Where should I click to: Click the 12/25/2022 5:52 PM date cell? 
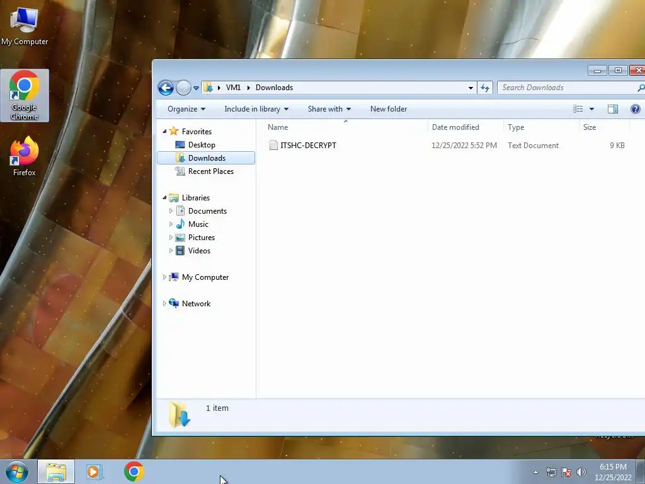(x=464, y=146)
